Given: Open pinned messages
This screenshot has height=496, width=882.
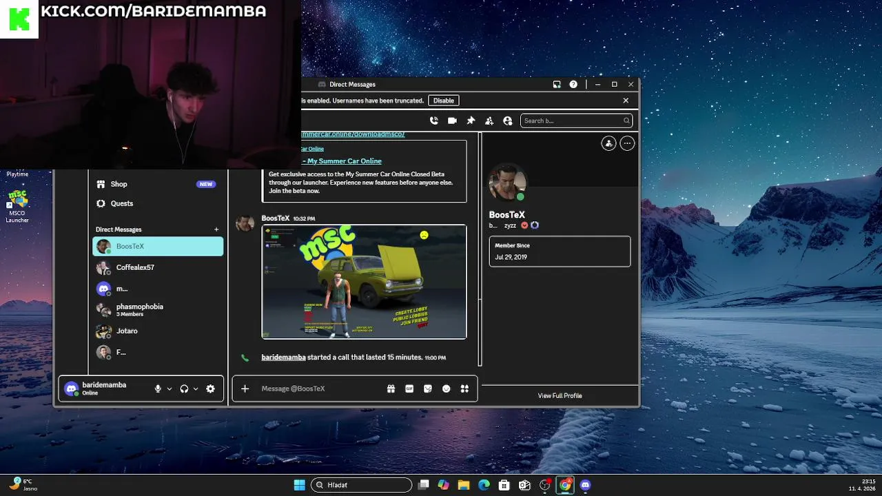Looking at the screenshot, I should 471,121.
